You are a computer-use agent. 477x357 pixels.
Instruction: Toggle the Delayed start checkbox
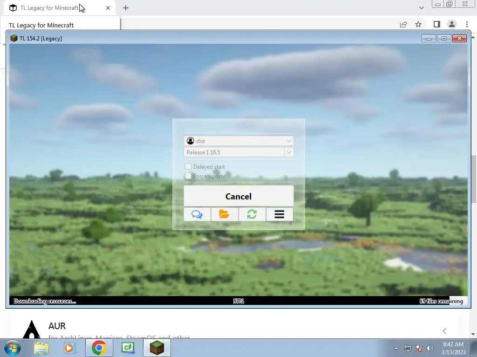(x=188, y=166)
